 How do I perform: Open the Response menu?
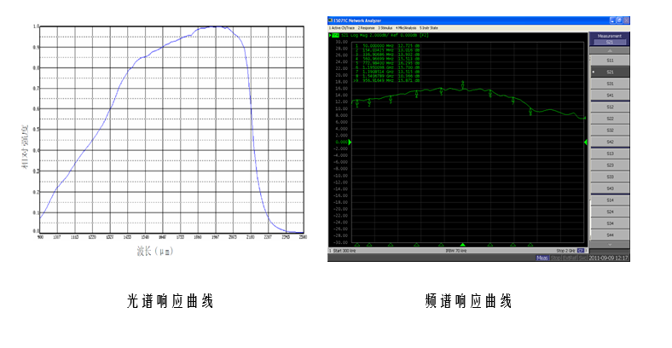pyautogui.click(x=367, y=28)
